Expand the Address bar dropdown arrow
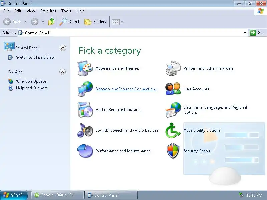267x200 pixels. [x=245, y=32]
